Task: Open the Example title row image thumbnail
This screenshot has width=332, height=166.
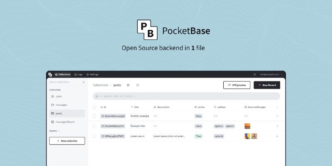Action: coord(247,126)
